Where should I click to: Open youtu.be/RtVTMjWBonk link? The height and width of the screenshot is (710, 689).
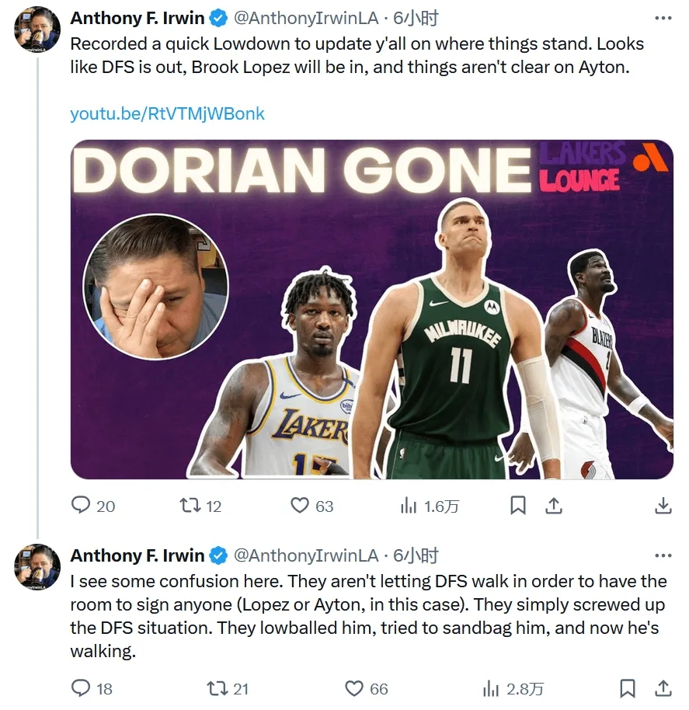coord(167,113)
